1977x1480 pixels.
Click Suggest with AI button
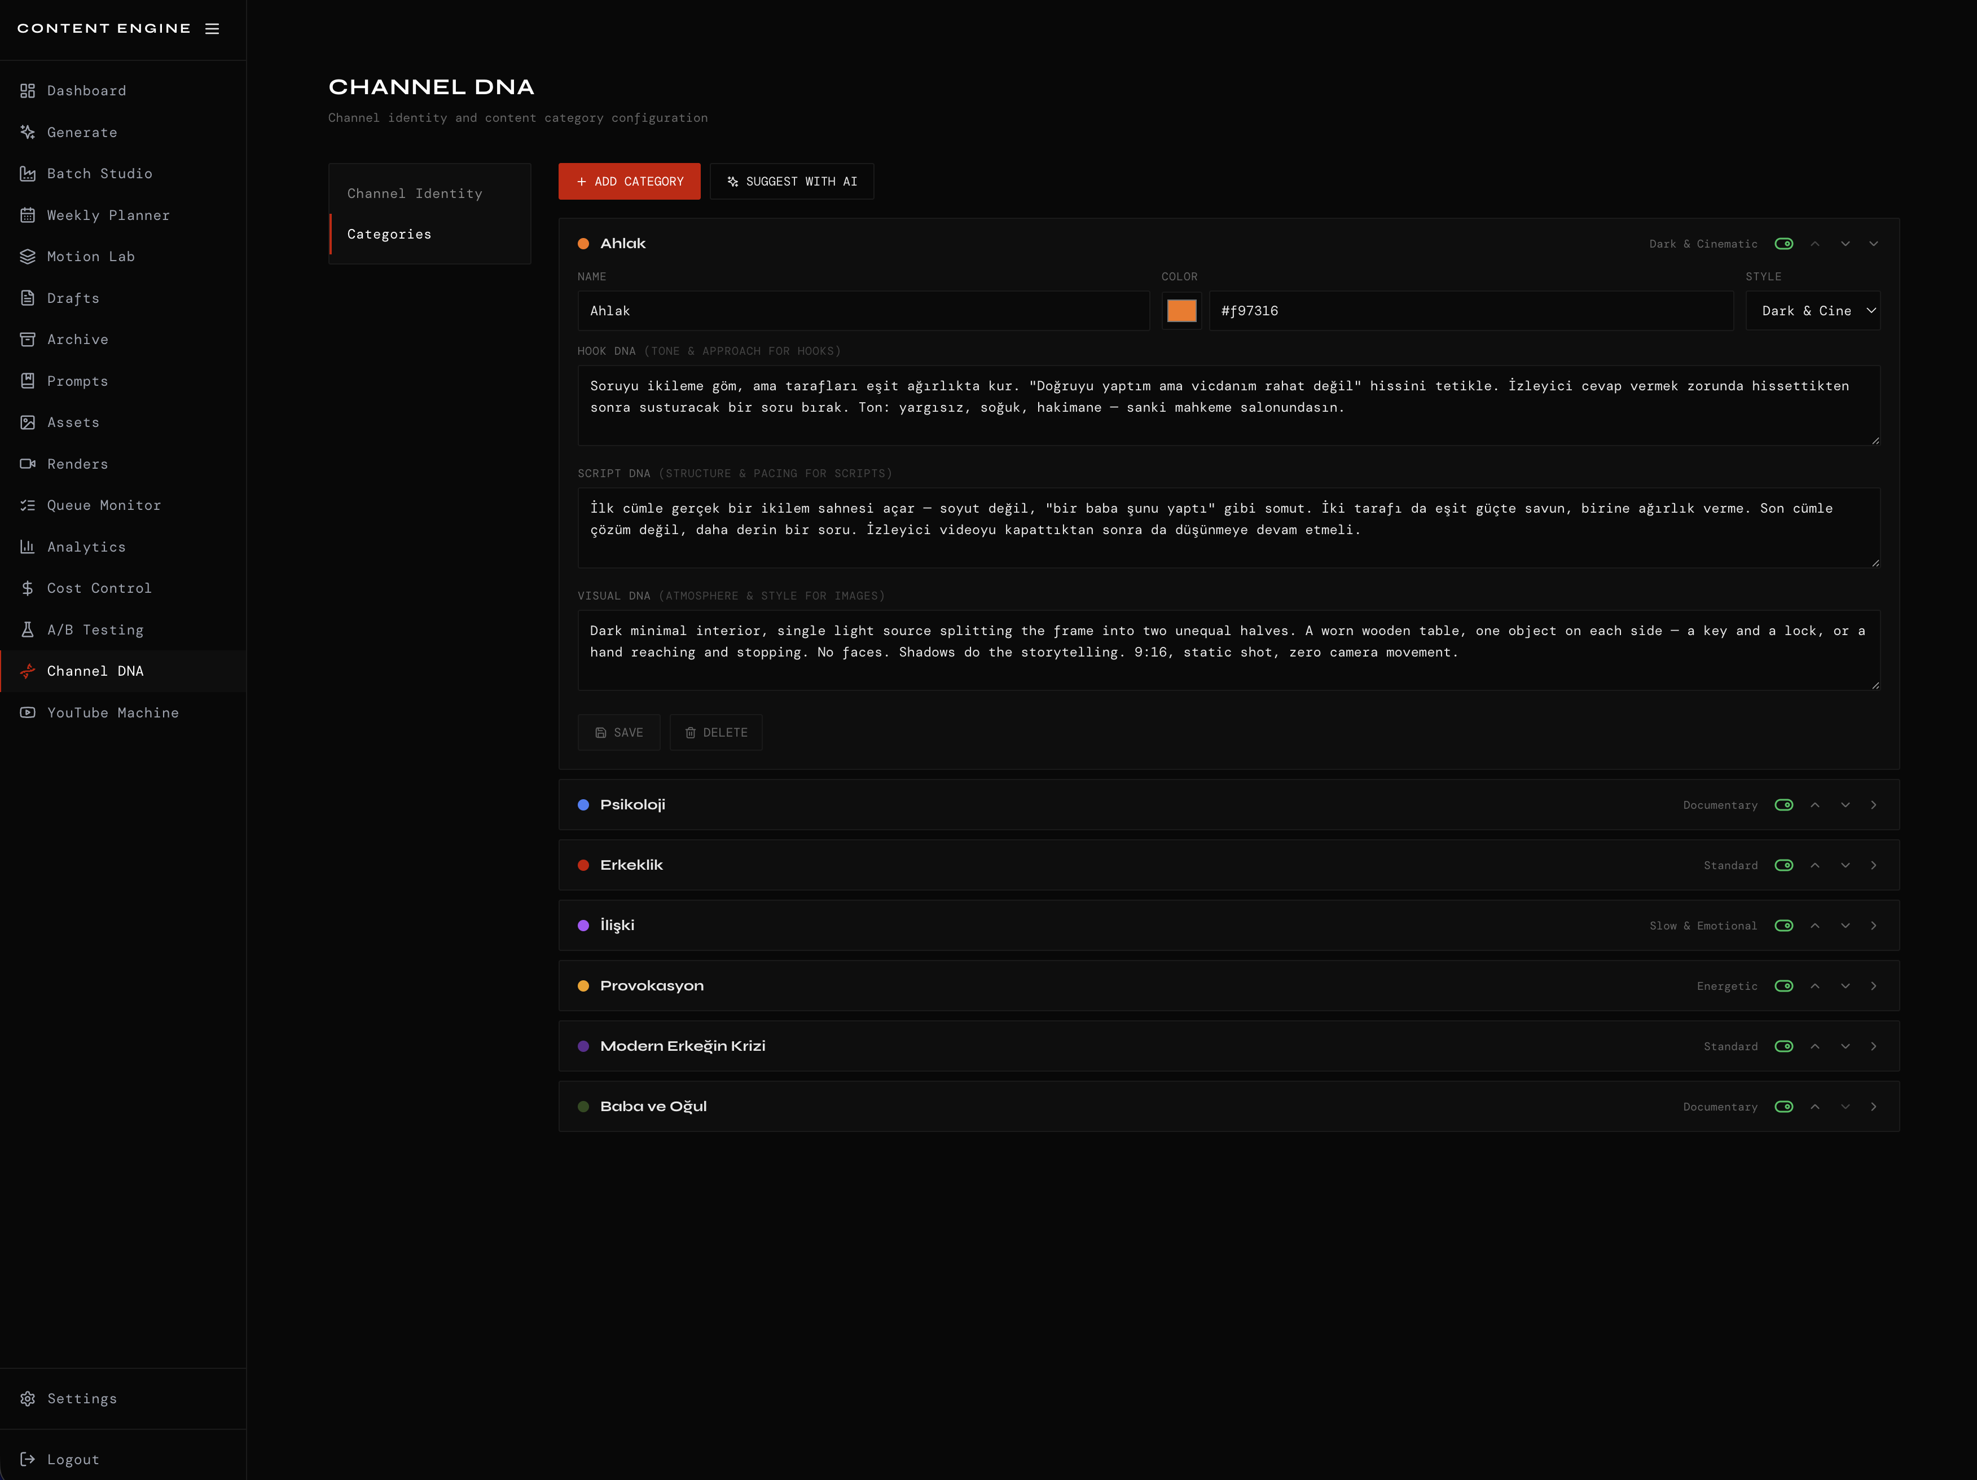[x=791, y=182]
